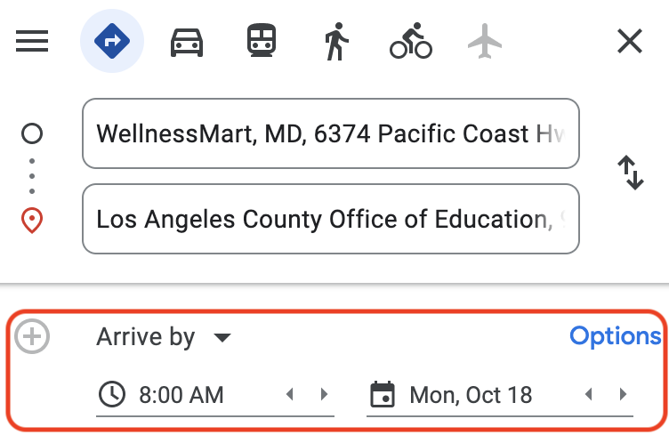Screen dimensions: 669x443
Task: Edit the Los Angeles County Office destination field
Action: (331, 219)
